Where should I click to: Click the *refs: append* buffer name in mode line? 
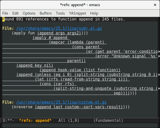(35, 121)
